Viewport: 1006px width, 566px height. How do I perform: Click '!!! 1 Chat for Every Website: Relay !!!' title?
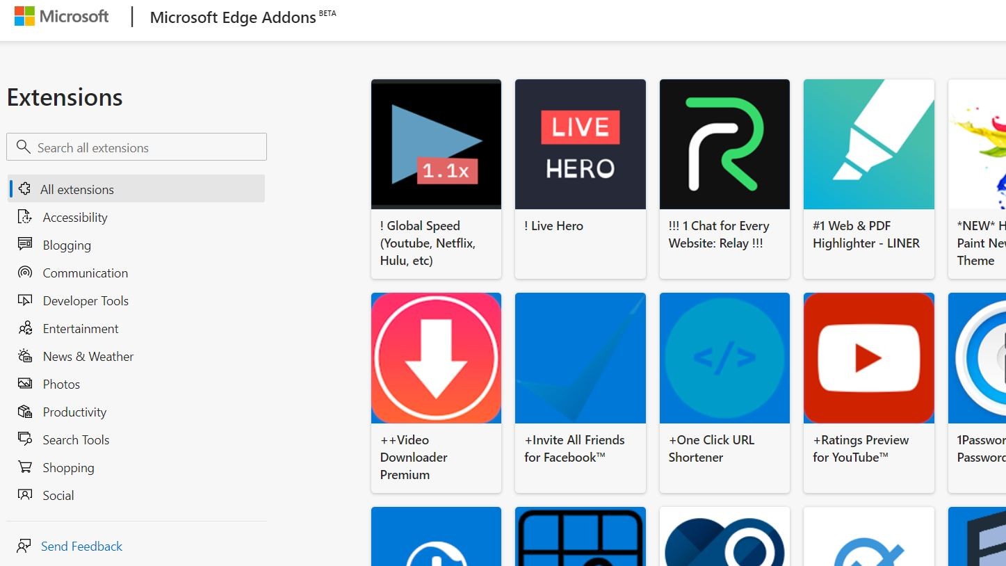(x=719, y=234)
